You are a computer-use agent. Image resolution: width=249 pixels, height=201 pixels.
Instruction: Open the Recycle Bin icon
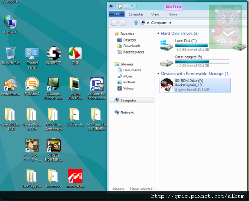click(x=11, y=54)
